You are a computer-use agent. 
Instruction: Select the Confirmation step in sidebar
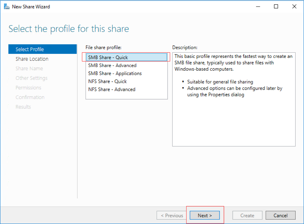pyautogui.click(x=30, y=97)
